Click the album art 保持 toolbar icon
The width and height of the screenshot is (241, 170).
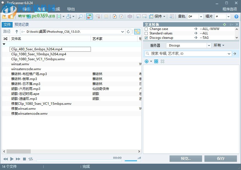[155, 17]
